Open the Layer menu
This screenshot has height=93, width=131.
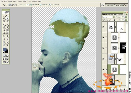pos(15,1)
